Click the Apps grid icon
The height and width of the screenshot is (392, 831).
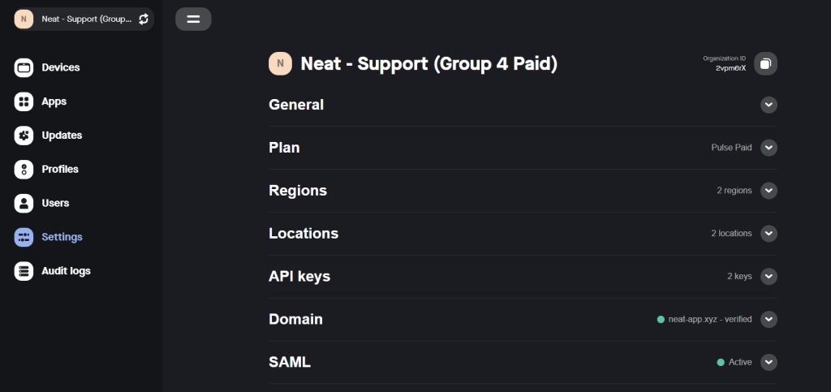(x=24, y=102)
